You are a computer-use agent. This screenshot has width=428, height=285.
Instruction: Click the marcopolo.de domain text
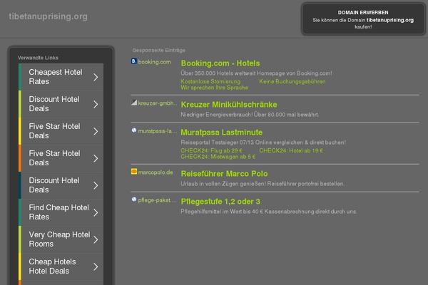coord(156,172)
